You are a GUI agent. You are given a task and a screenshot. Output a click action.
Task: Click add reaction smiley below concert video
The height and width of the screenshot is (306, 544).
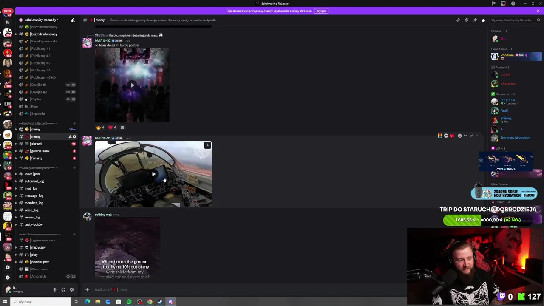coord(122,127)
